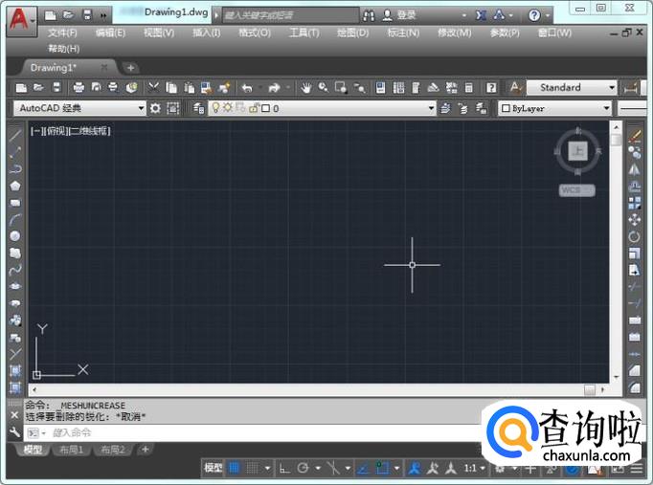
Task: Click the binoculars search icon in title bar
Action: tap(369, 15)
